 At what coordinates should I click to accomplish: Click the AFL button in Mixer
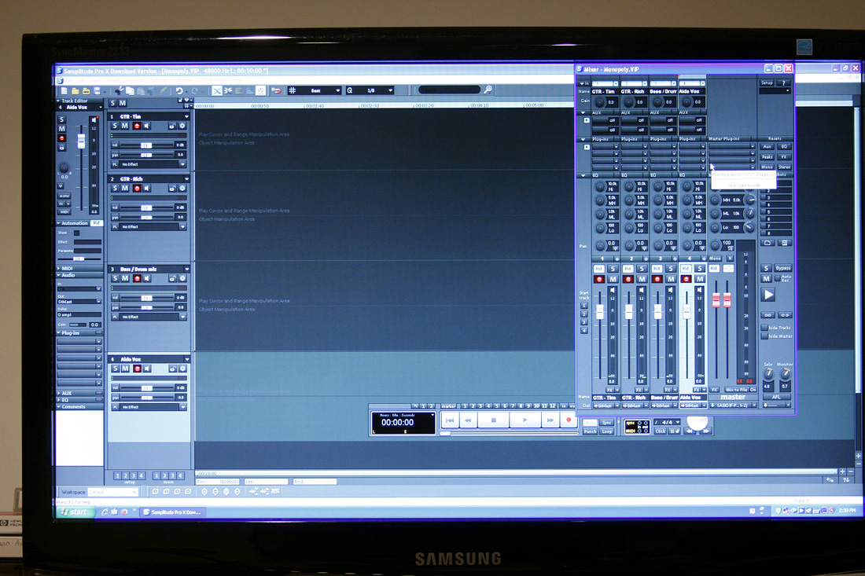coord(777,397)
